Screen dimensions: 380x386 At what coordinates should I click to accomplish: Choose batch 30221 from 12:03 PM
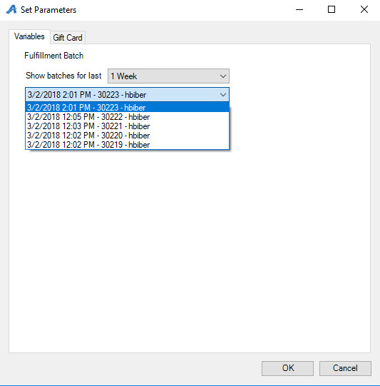[127, 126]
